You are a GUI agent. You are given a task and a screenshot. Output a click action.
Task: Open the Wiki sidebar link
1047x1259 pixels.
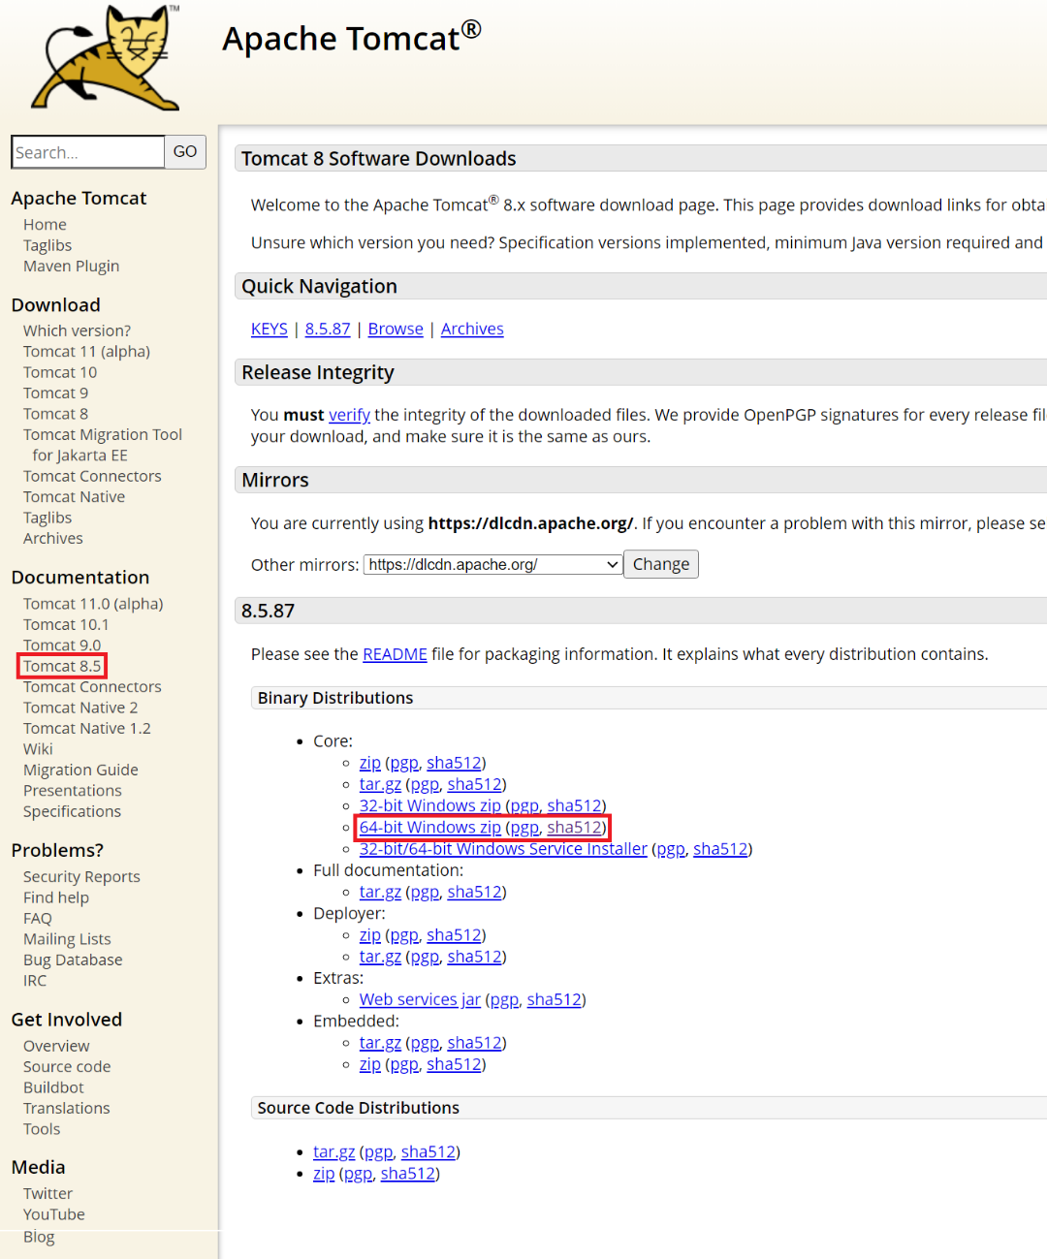tap(38, 749)
